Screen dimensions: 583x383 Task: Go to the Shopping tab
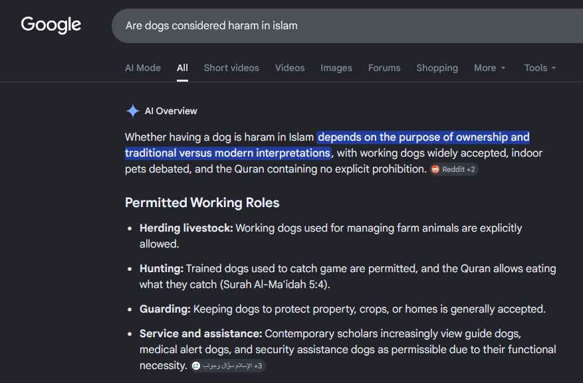(x=437, y=68)
